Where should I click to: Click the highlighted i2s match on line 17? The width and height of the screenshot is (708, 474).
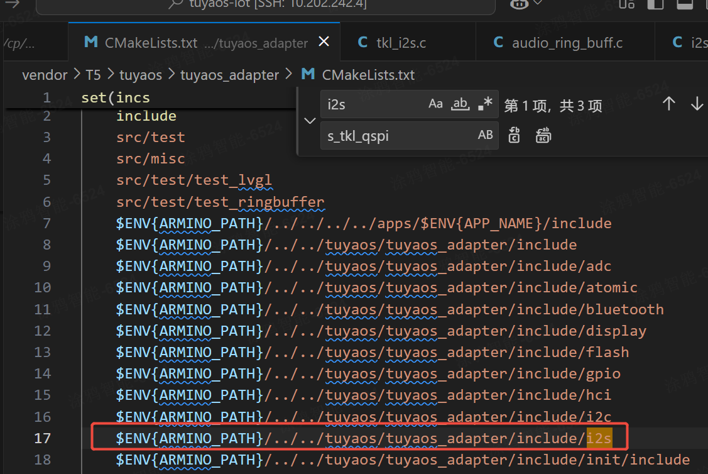[599, 438]
